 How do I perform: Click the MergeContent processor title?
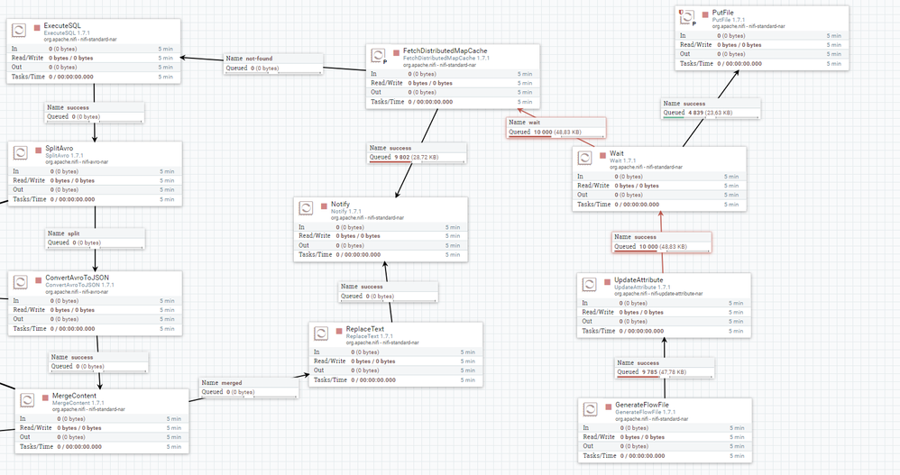74,396
